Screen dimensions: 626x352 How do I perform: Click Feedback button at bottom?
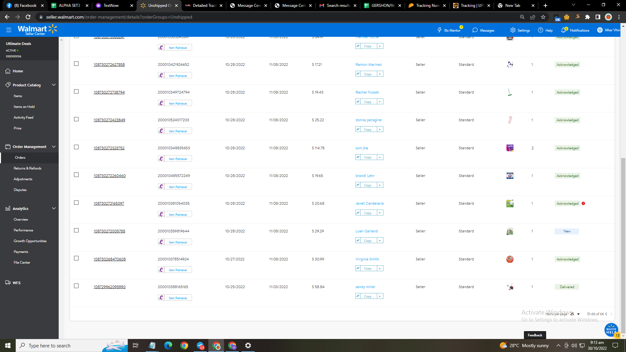point(535,335)
